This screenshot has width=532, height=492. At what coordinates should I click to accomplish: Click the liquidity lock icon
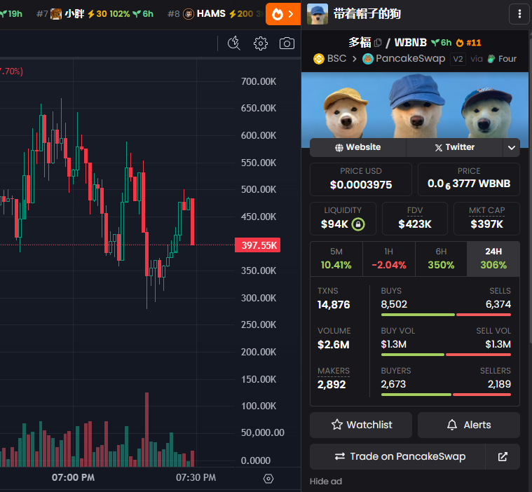[x=358, y=224]
